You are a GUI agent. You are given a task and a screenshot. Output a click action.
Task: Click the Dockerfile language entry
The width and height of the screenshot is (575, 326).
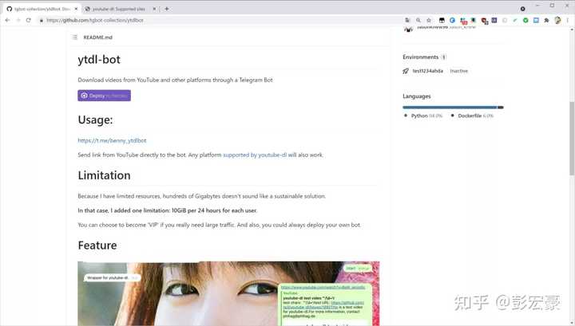click(x=472, y=116)
